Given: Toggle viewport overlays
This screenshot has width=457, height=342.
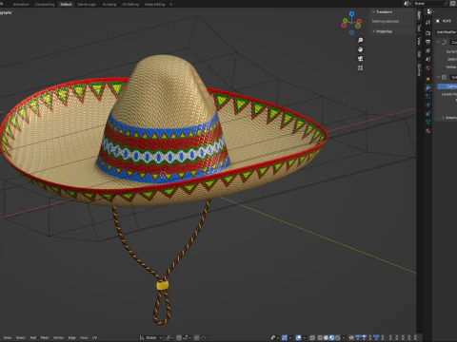Looking at the screenshot, I should coord(298,337).
